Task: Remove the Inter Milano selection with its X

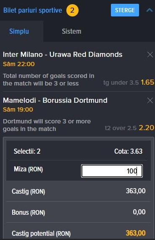Action: tap(150, 54)
